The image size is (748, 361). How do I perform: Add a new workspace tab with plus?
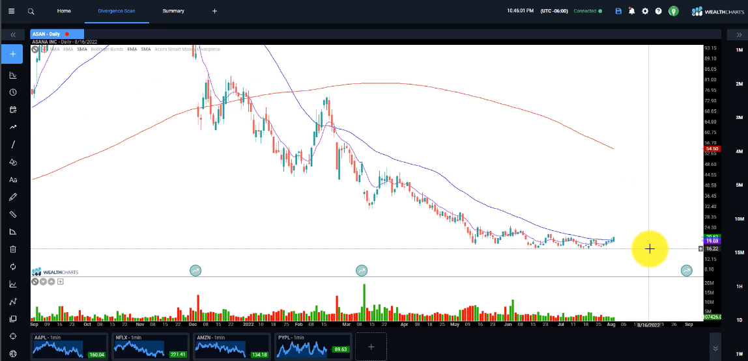[214, 11]
